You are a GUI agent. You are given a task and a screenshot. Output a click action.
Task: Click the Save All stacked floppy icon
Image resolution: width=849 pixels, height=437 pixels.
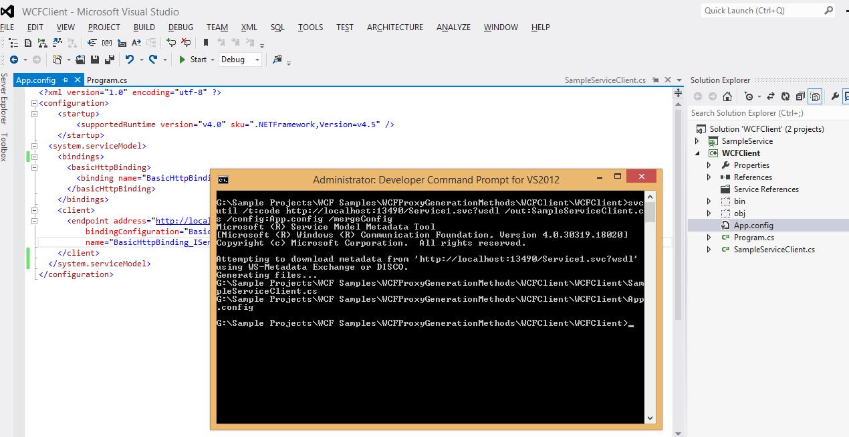point(110,60)
